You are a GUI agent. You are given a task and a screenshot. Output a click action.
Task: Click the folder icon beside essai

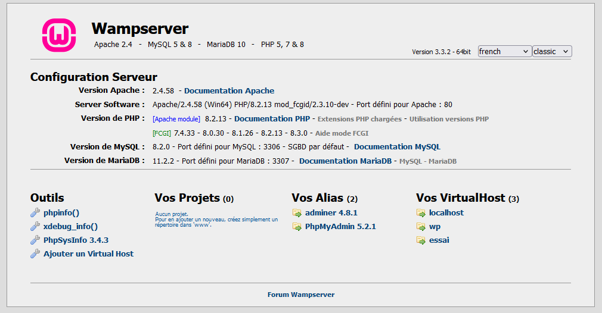421,240
